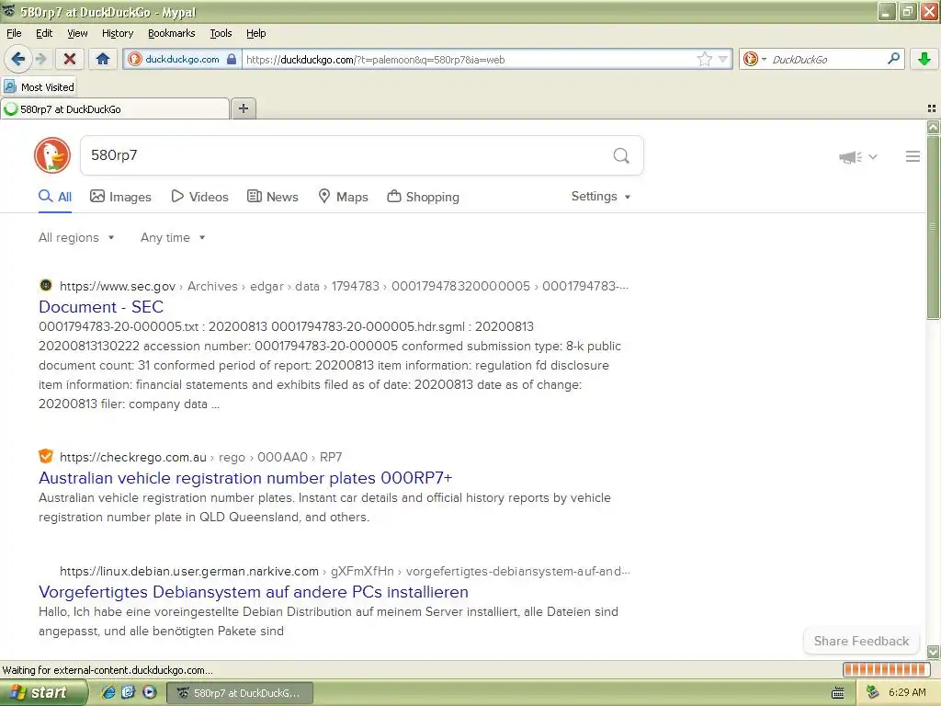Launch Internet Explorer from quick launch

point(108,692)
